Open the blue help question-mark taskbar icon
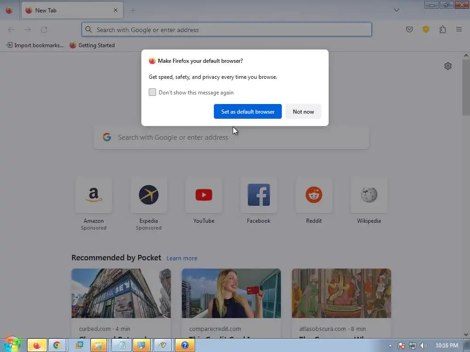This screenshot has height=352, width=470. coord(185,346)
